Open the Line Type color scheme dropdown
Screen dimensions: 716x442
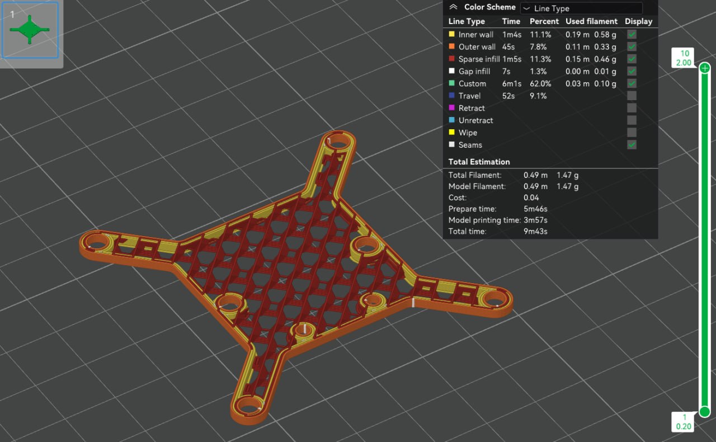click(x=581, y=8)
